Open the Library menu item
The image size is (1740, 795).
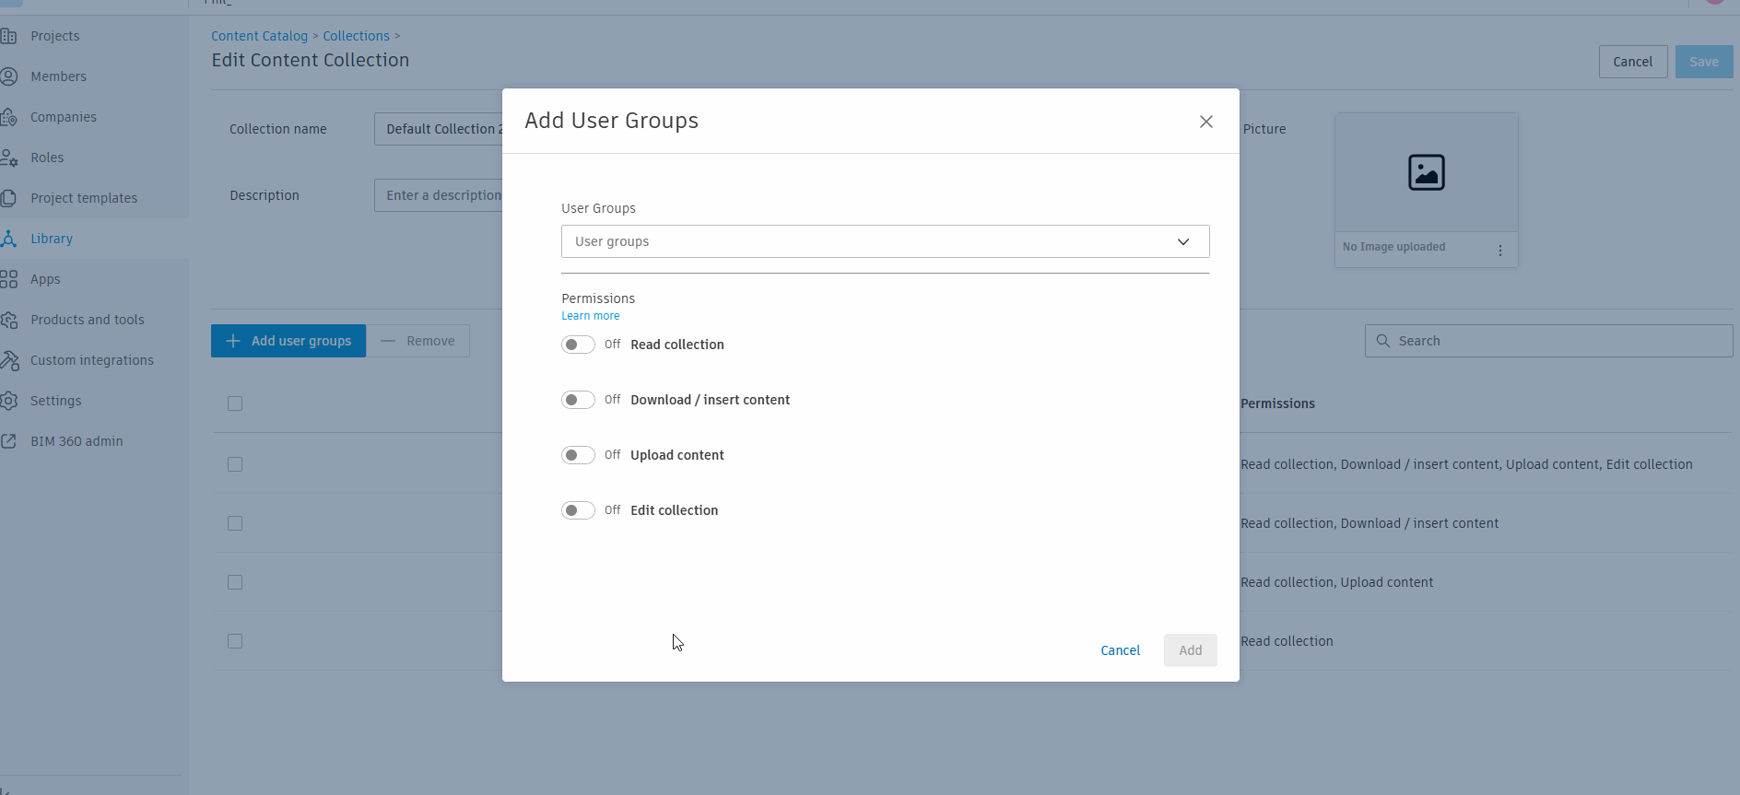[52, 239]
